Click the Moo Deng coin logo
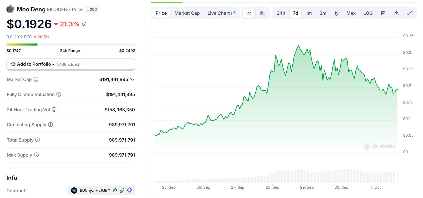This screenshot has height=198, width=423. pyautogui.click(x=10, y=9)
